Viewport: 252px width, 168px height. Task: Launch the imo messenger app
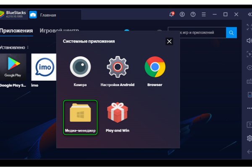tap(44, 67)
